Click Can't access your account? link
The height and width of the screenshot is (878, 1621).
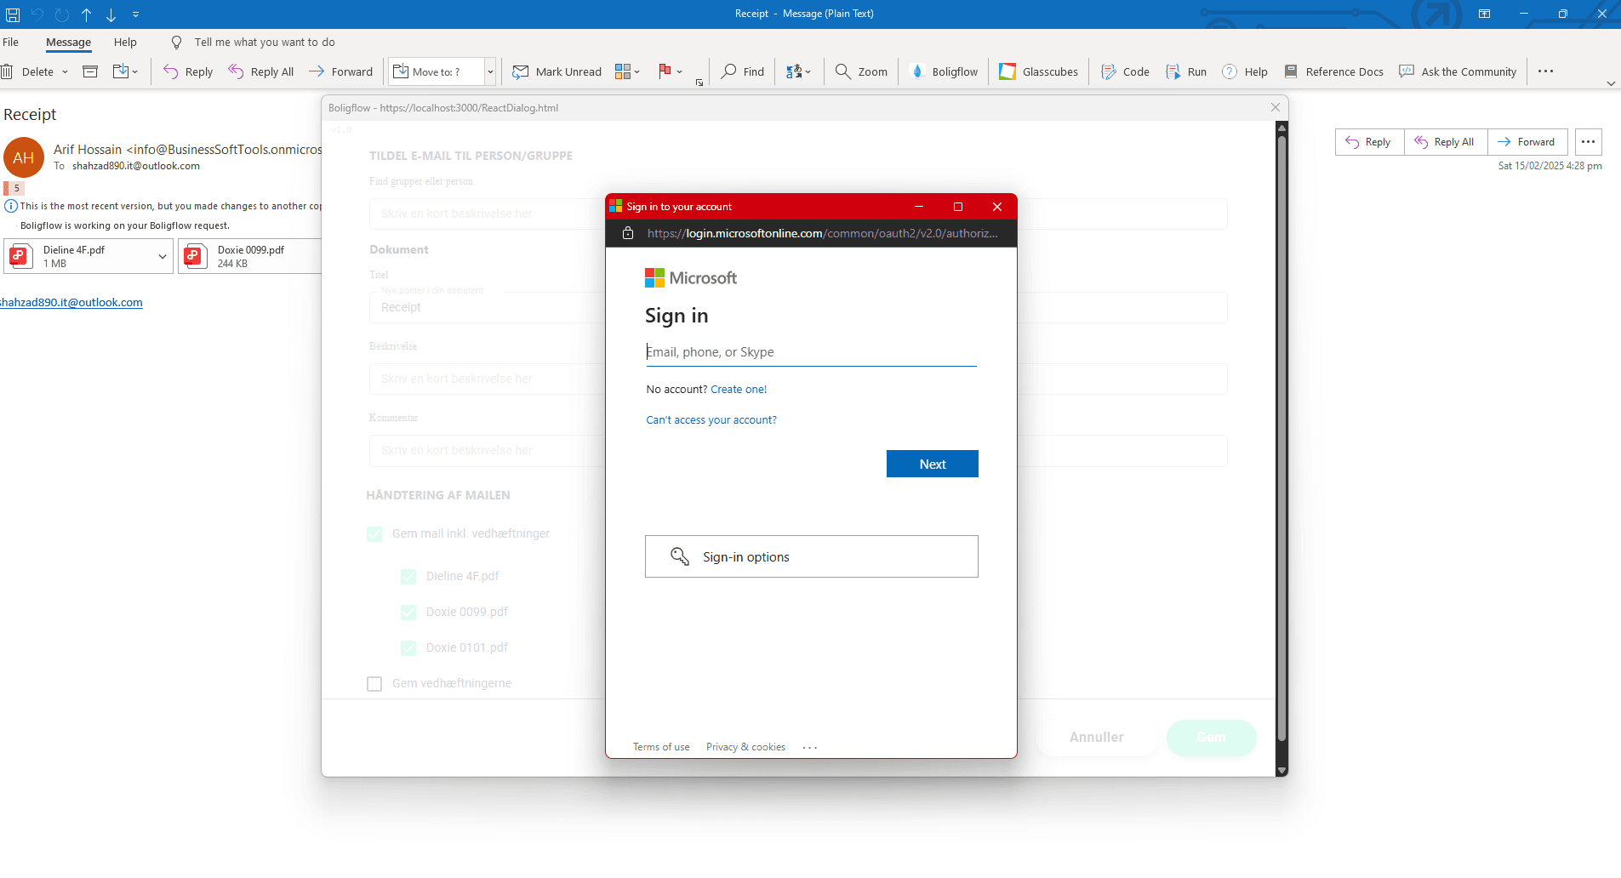[711, 420]
